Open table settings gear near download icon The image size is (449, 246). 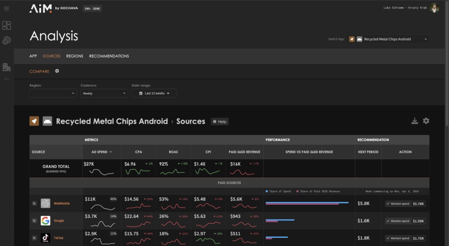[x=426, y=121]
